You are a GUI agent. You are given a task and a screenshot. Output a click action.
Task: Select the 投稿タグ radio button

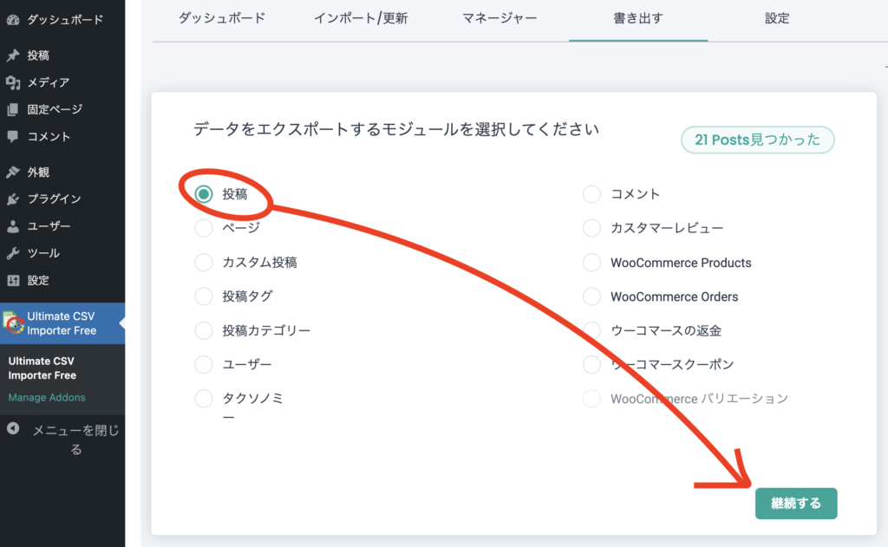point(203,296)
